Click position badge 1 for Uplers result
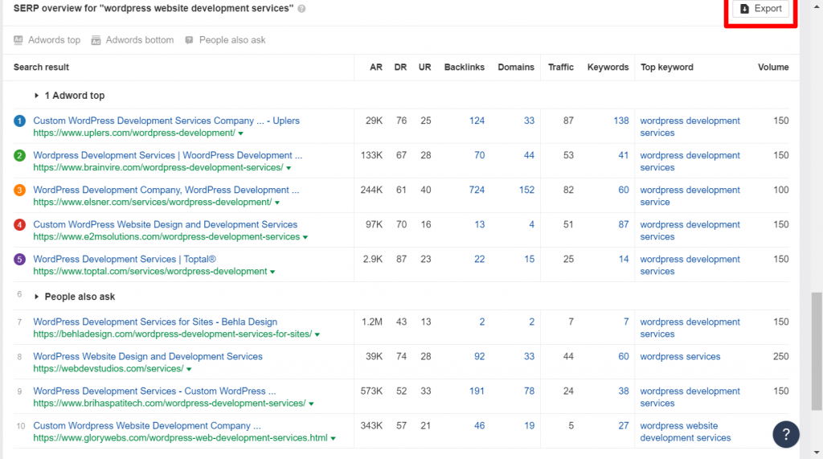The image size is (823, 459). (x=19, y=121)
